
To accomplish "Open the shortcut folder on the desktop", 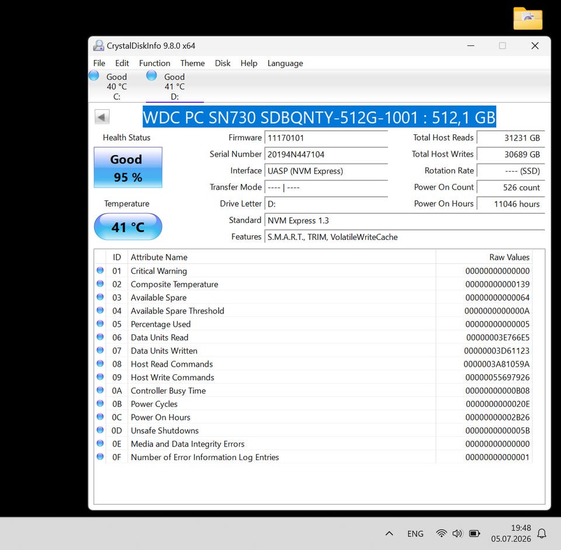I will click(x=528, y=18).
